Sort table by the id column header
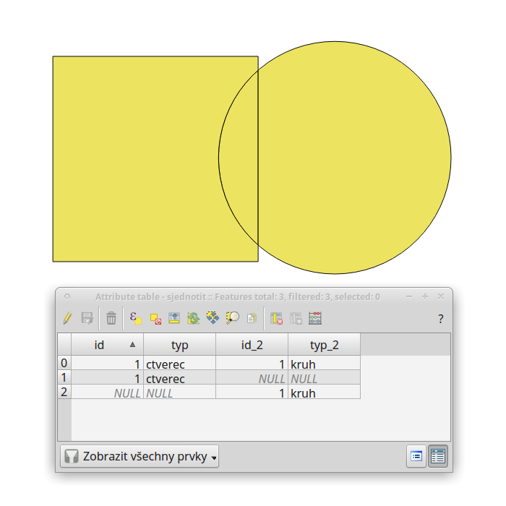Viewport: 506px width, 506px height. tap(107, 345)
